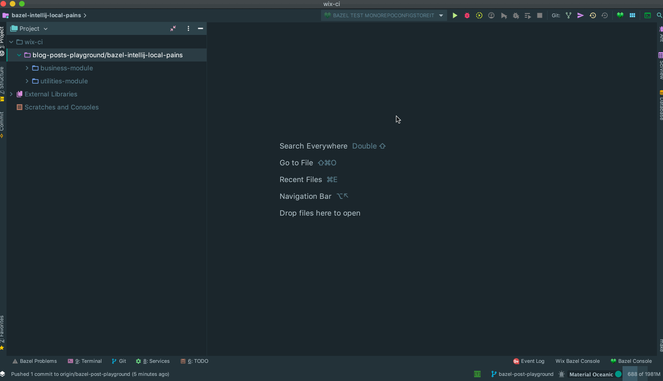Toggle the 1: Project side tab
Viewport: 663px width, 381px height.
(2, 41)
